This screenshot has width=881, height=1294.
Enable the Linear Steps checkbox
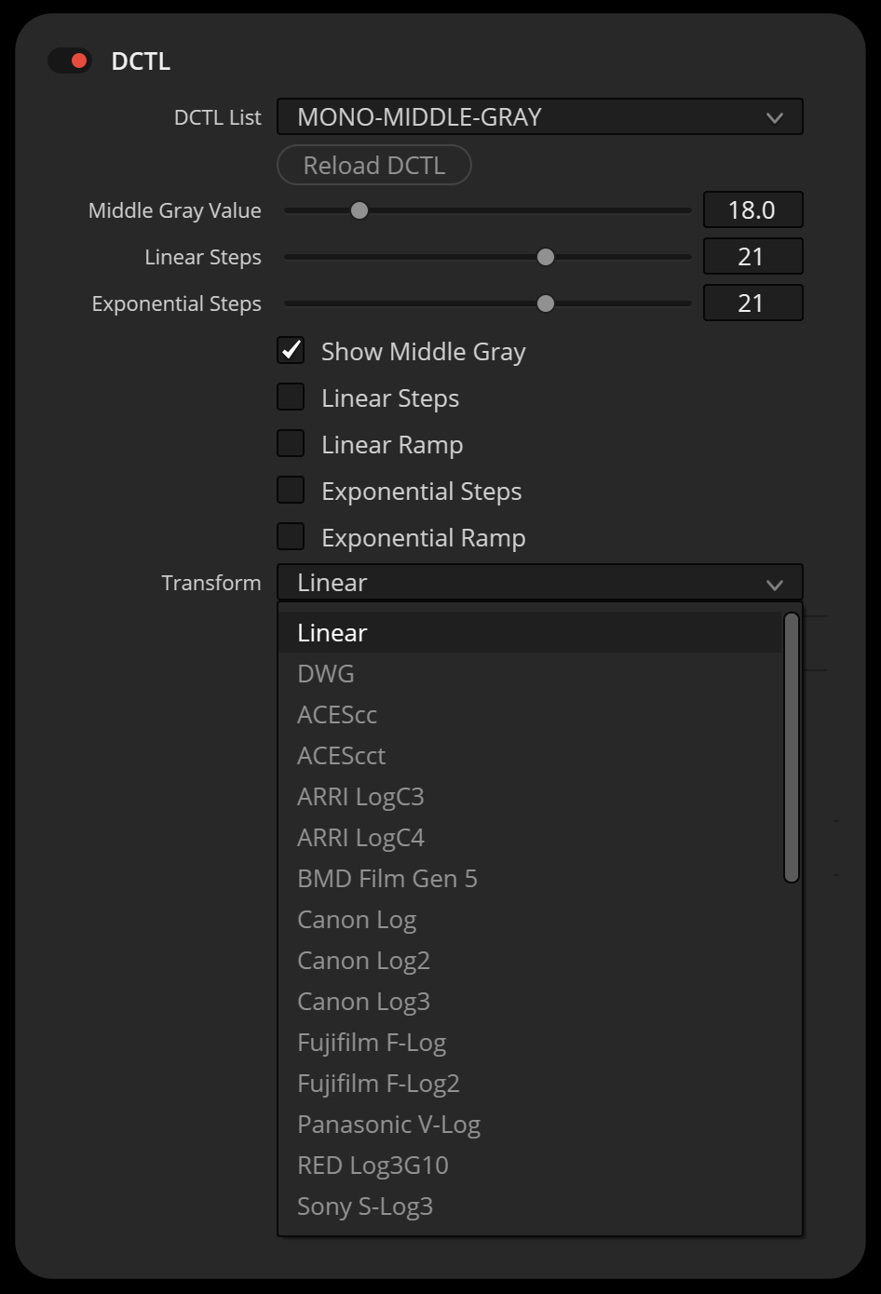pyautogui.click(x=291, y=398)
